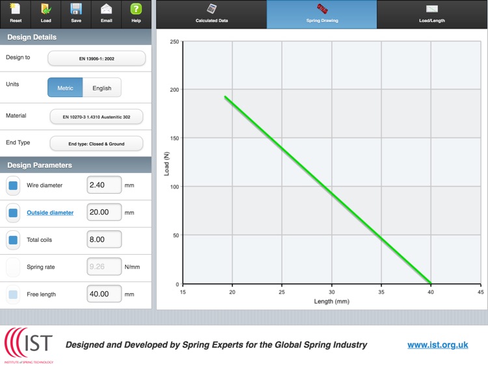Open the Load design icon

[x=46, y=10]
